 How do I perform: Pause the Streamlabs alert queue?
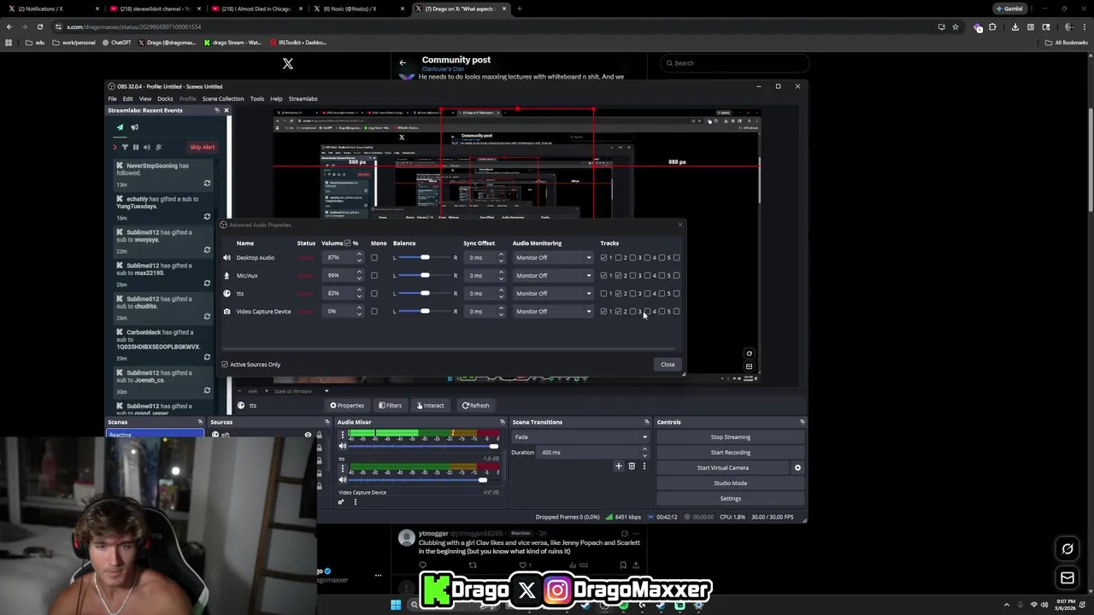136,147
